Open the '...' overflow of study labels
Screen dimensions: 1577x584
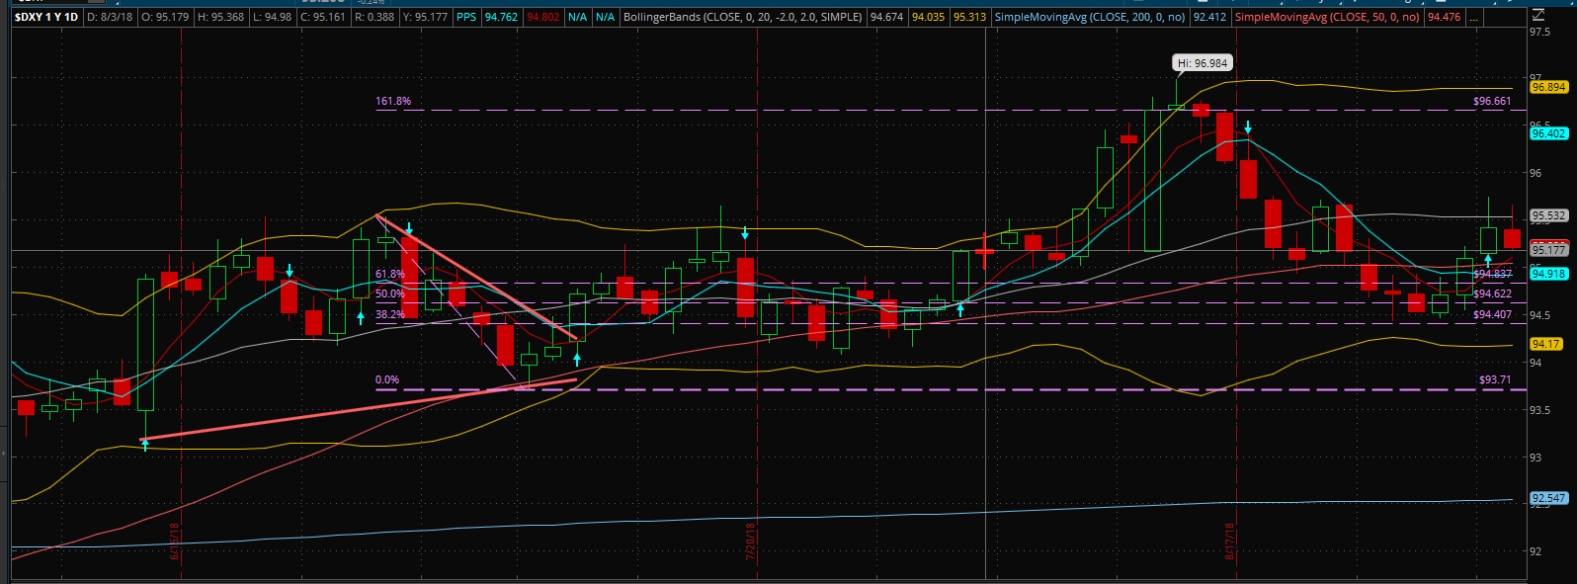click(x=1474, y=17)
